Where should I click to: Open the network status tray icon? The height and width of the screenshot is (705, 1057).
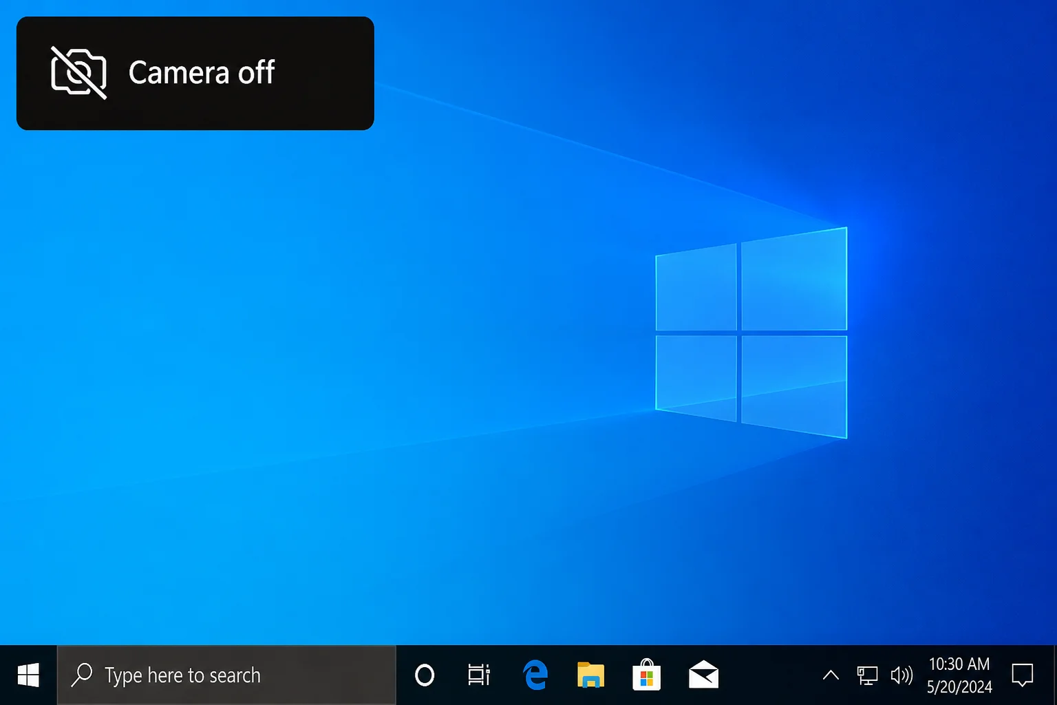[x=867, y=675]
